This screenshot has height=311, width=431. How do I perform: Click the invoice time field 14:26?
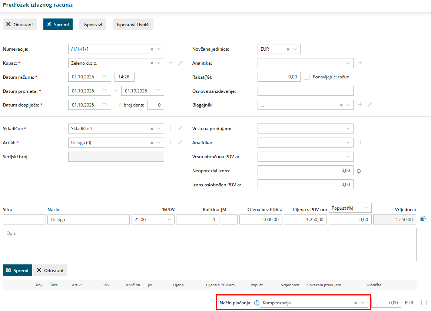[x=125, y=77]
